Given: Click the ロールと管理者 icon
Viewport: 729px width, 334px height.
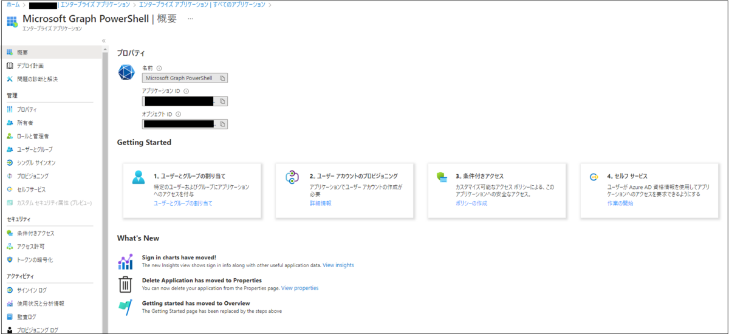Looking at the screenshot, I should pos(10,136).
